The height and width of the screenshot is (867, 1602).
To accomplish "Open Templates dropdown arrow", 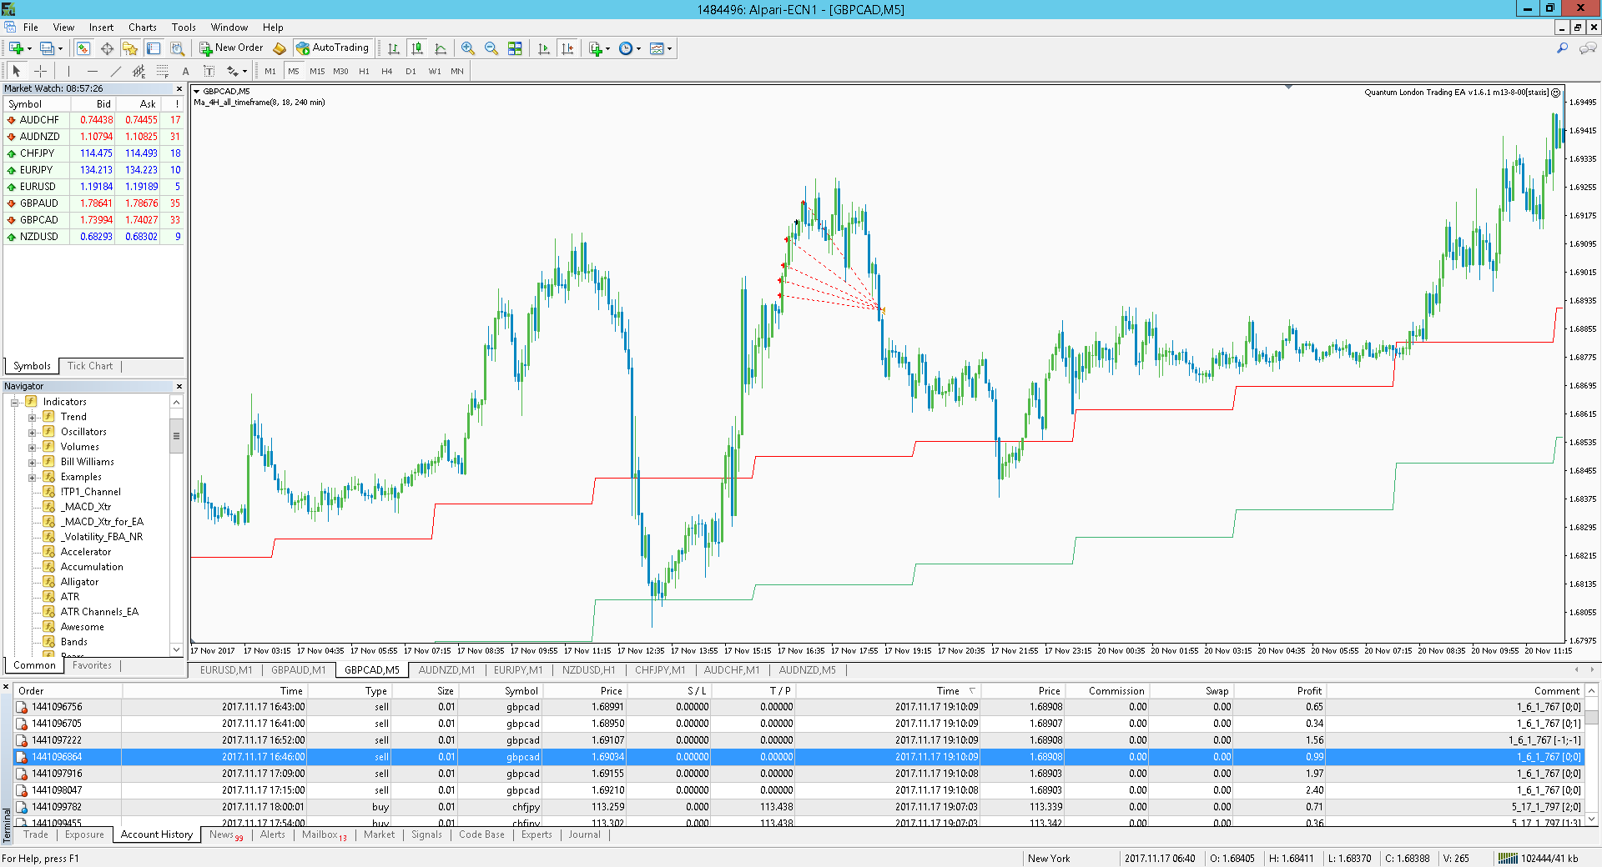I will (x=669, y=48).
